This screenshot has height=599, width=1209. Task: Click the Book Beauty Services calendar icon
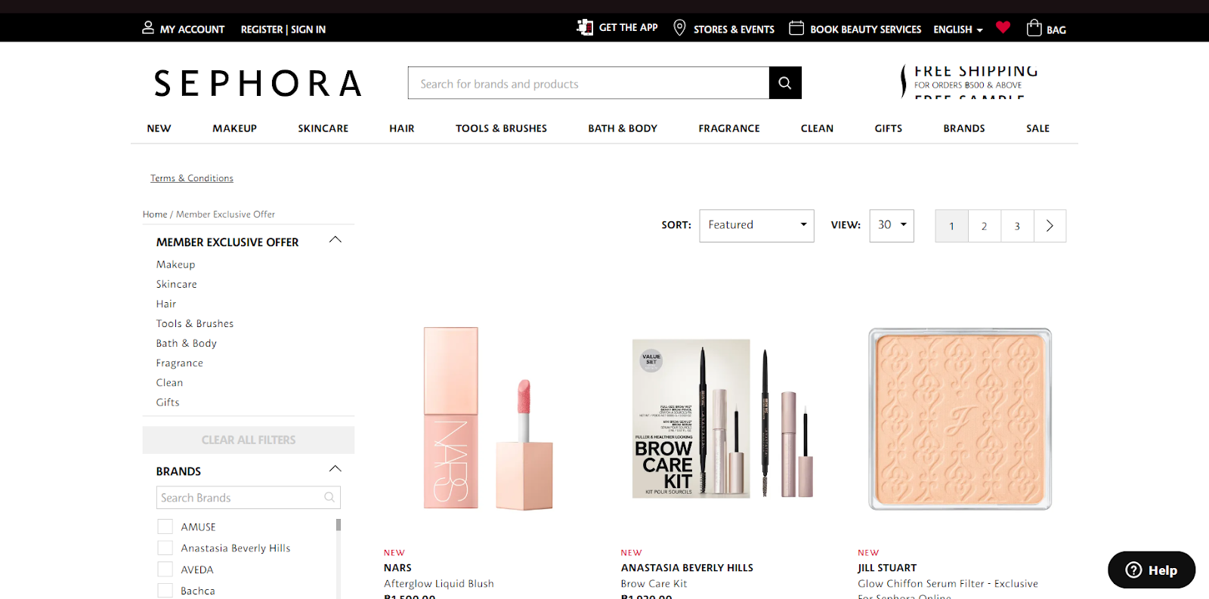tap(796, 28)
